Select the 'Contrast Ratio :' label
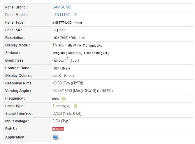The image size is (195, 144). [x=18, y=68]
